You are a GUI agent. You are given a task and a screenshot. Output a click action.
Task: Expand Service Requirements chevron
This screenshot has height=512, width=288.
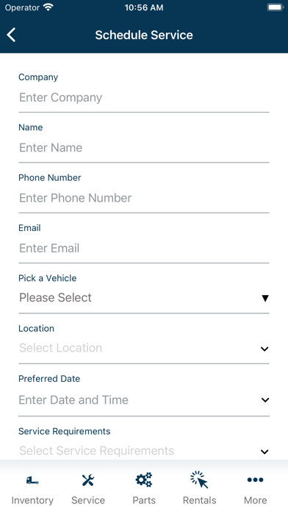tap(264, 452)
